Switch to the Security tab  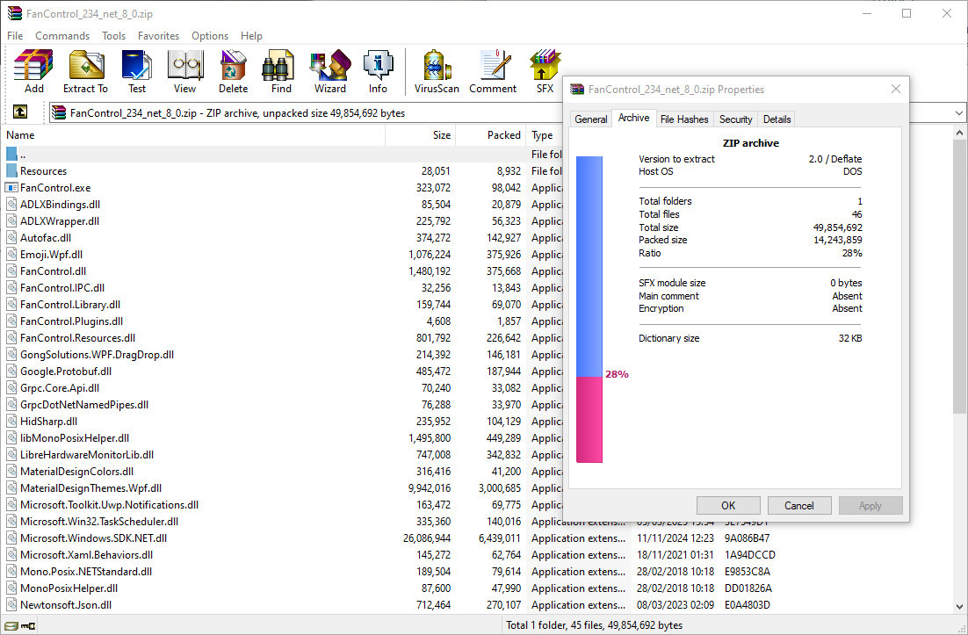[x=735, y=119]
